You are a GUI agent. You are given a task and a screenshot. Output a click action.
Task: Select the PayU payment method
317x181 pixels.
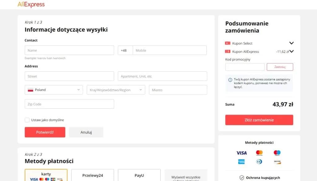tap(139, 175)
